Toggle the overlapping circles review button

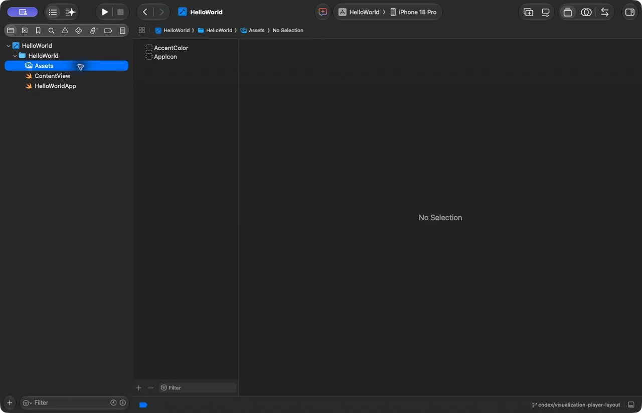586,12
